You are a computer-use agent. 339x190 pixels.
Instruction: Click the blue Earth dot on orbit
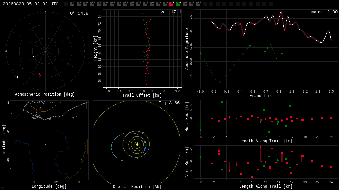coord(145,149)
